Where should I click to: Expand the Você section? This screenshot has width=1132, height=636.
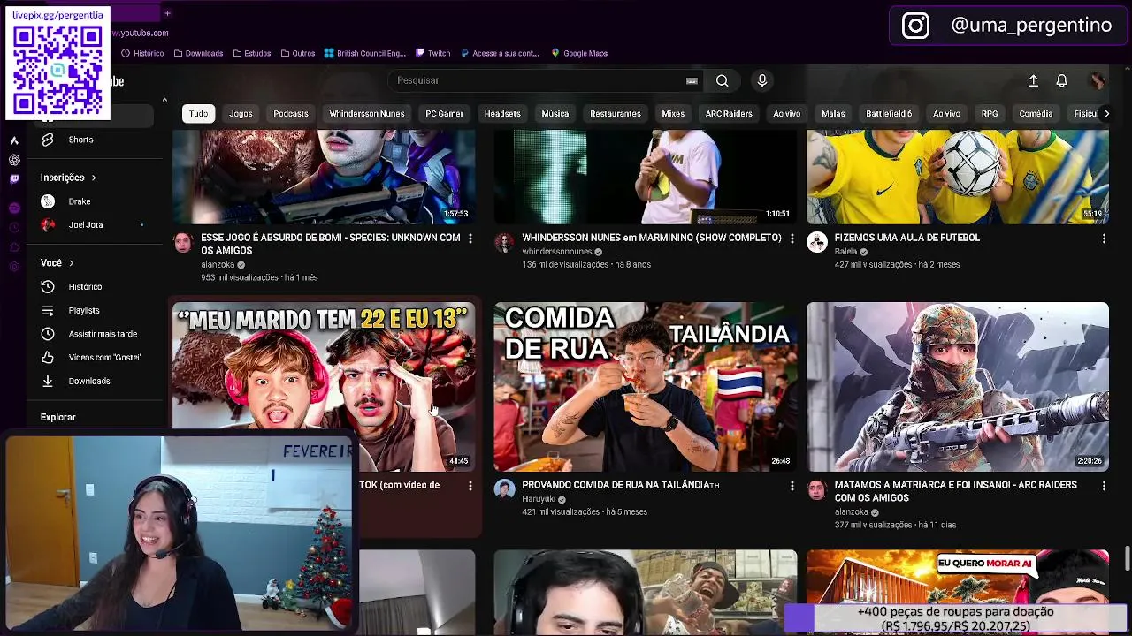click(57, 263)
